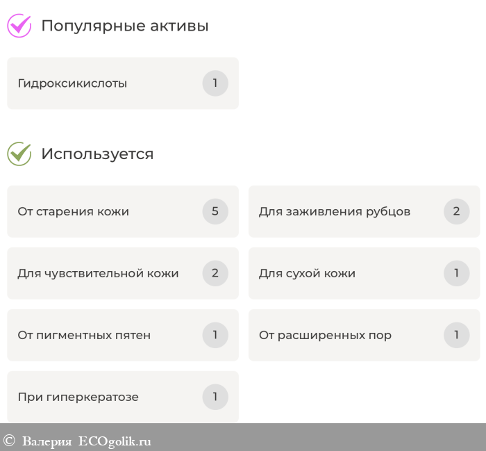Screen dimensions: 486x451
Task: Select the При гиперкератозе card
Action: [104, 397]
